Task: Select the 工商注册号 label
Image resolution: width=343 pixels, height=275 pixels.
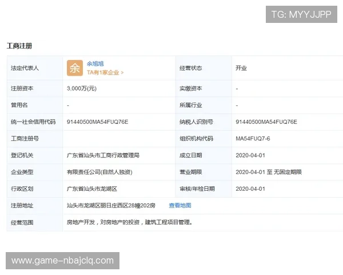Action: 25,139
